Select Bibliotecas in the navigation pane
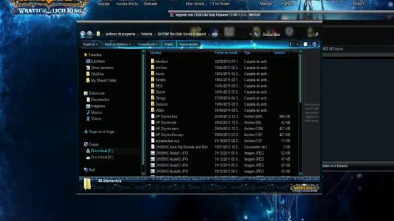394x221 pixels. click(94, 93)
